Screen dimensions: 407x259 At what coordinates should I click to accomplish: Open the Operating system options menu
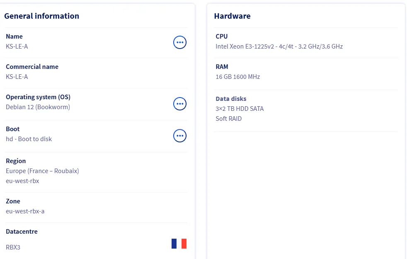coord(179,104)
